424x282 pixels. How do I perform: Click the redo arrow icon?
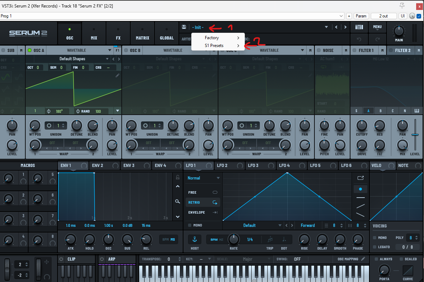tap(378, 40)
